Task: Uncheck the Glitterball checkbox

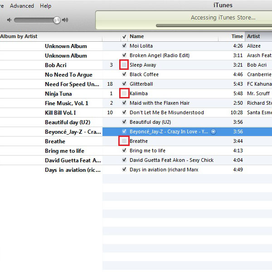Action: point(124,84)
